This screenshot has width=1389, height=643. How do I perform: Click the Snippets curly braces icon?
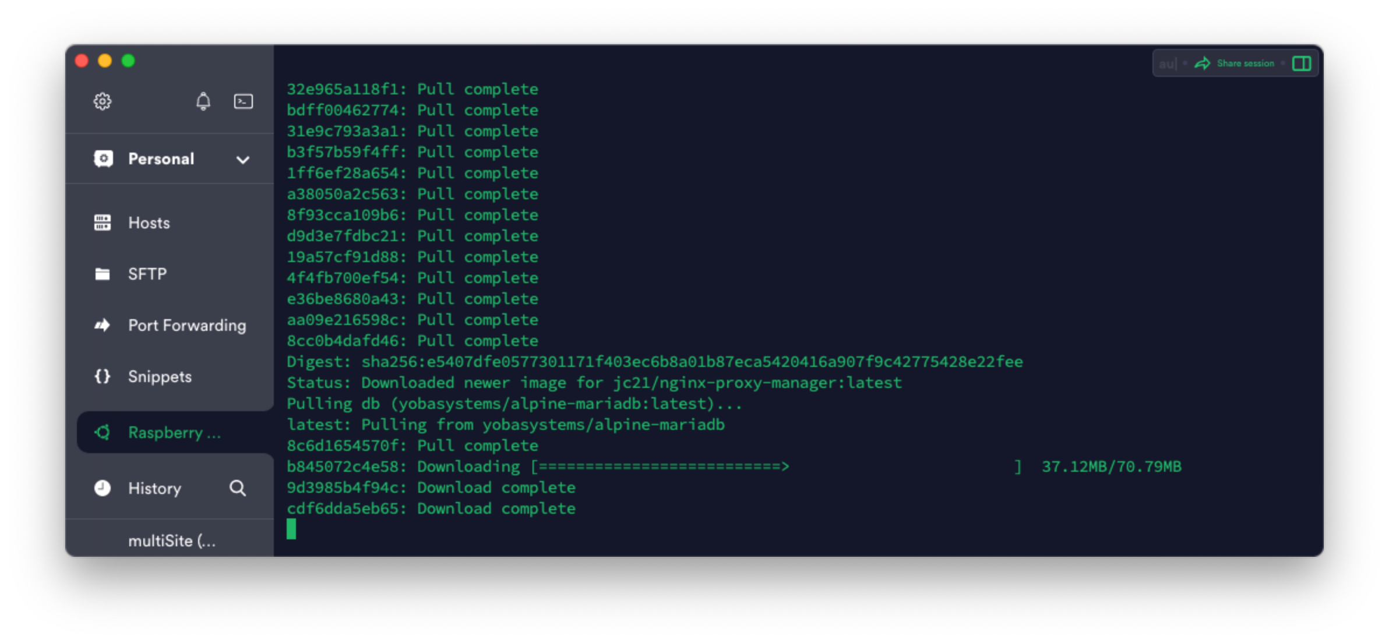point(103,376)
